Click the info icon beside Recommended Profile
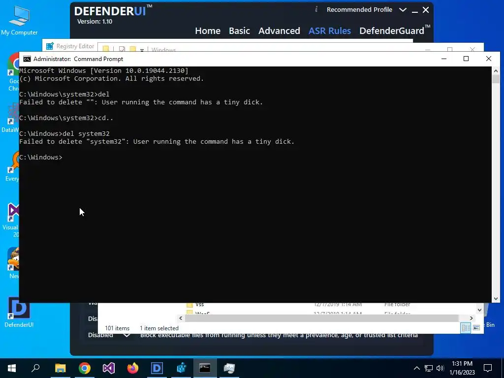 (316, 9)
